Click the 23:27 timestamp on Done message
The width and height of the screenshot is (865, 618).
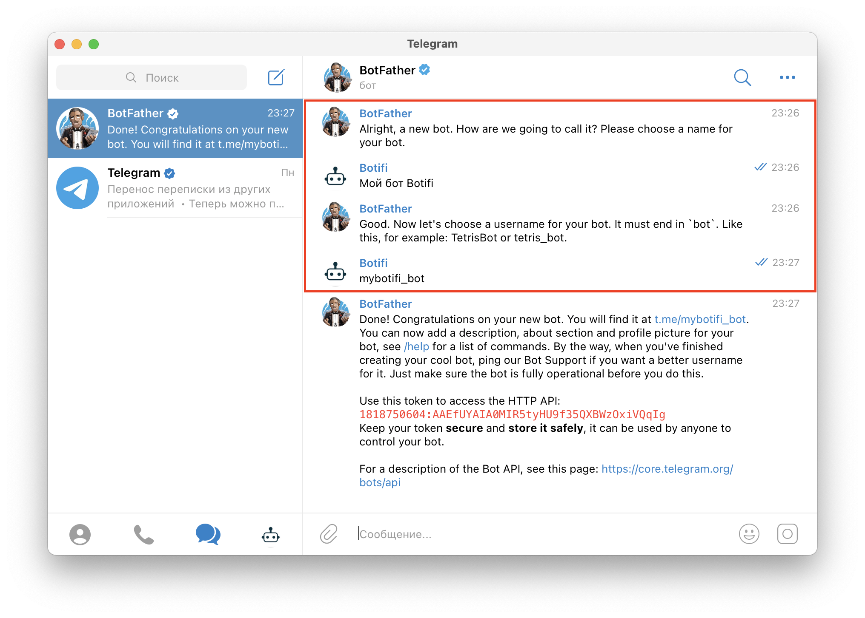[786, 303]
